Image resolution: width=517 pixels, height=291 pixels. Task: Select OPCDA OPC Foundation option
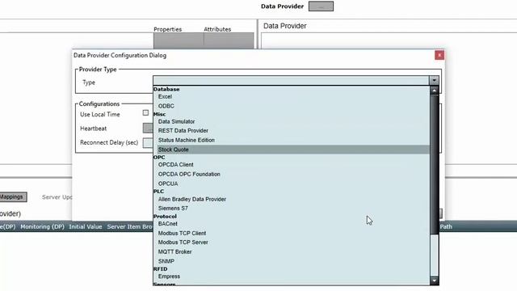click(189, 174)
